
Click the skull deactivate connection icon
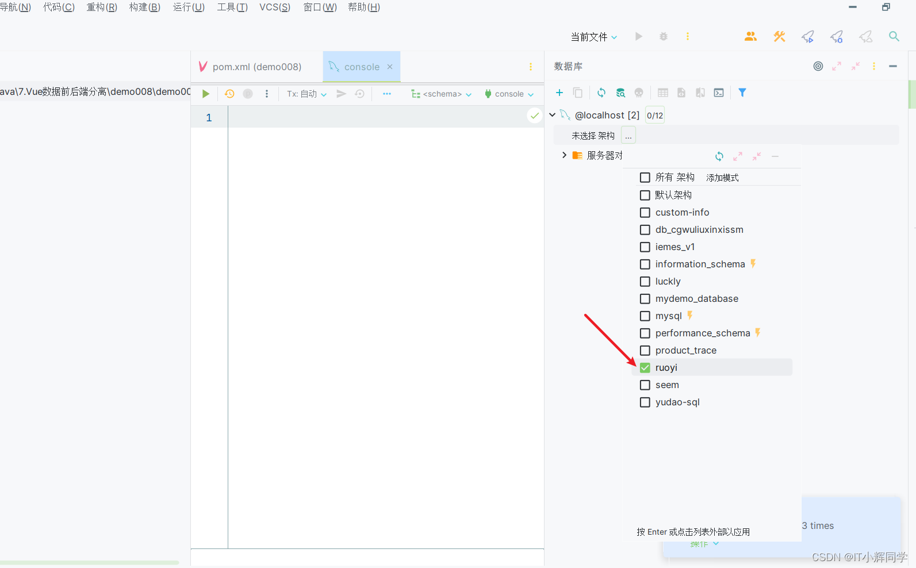[639, 93]
